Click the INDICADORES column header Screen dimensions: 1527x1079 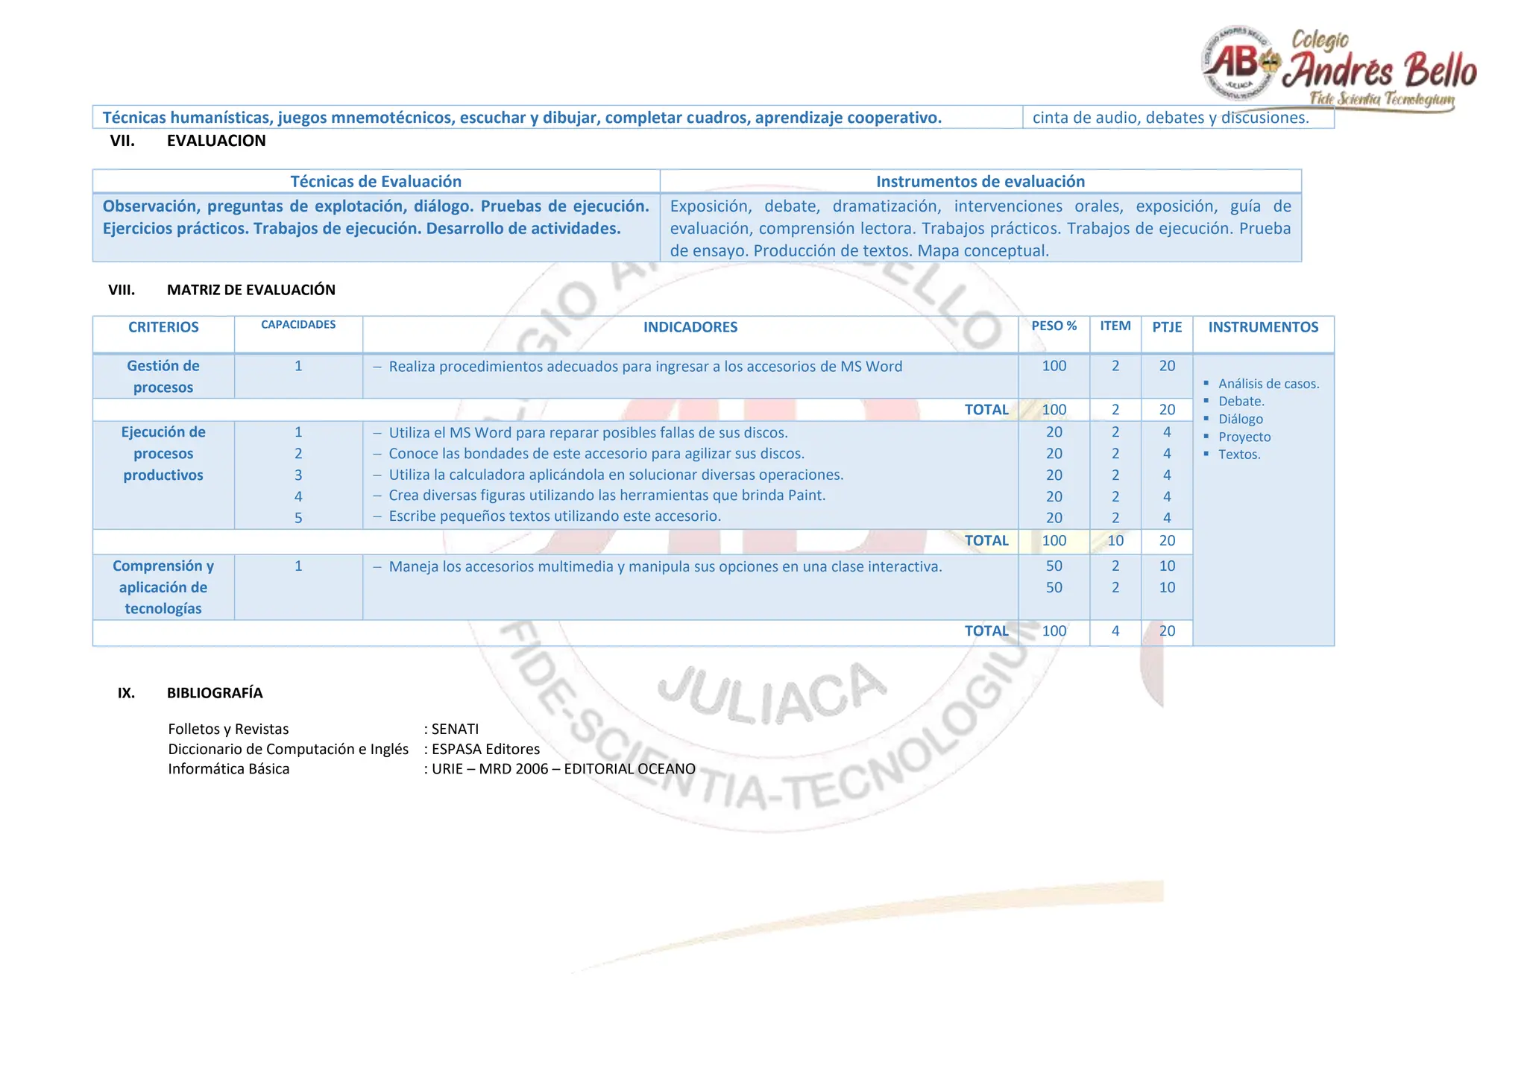tap(690, 326)
